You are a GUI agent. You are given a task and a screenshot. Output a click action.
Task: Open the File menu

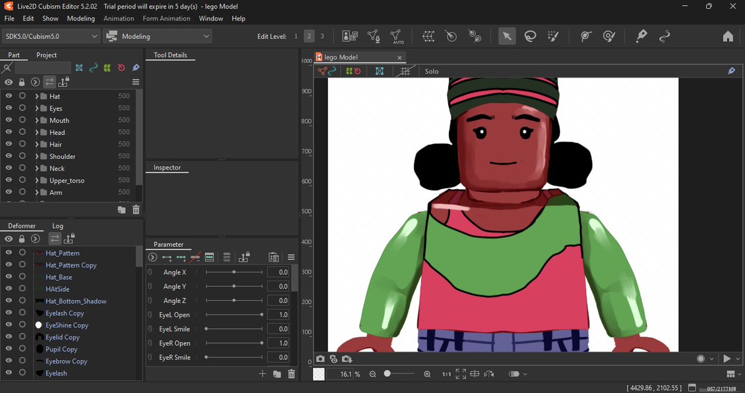point(9,19)
